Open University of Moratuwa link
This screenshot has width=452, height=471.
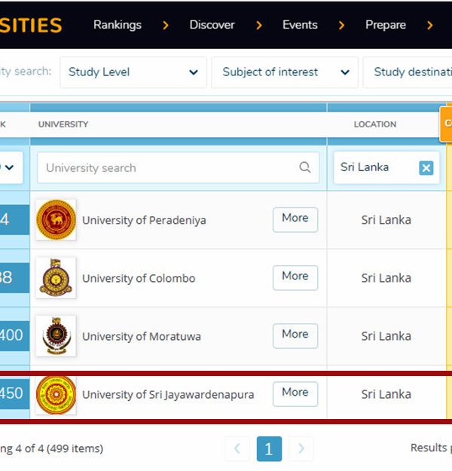coord(142,337)
